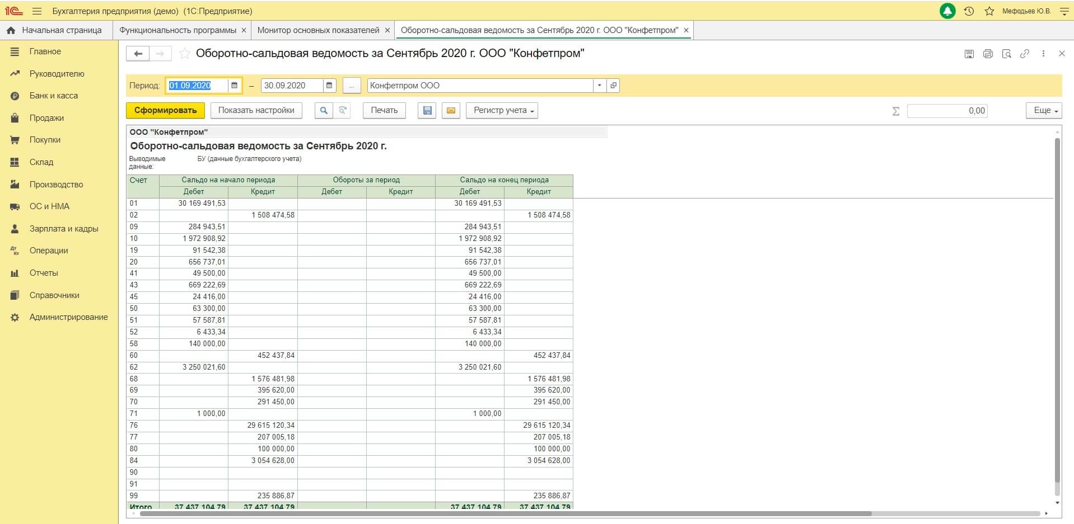Open the notifications bell icon
1074x524 pixels.
[947, 11]
